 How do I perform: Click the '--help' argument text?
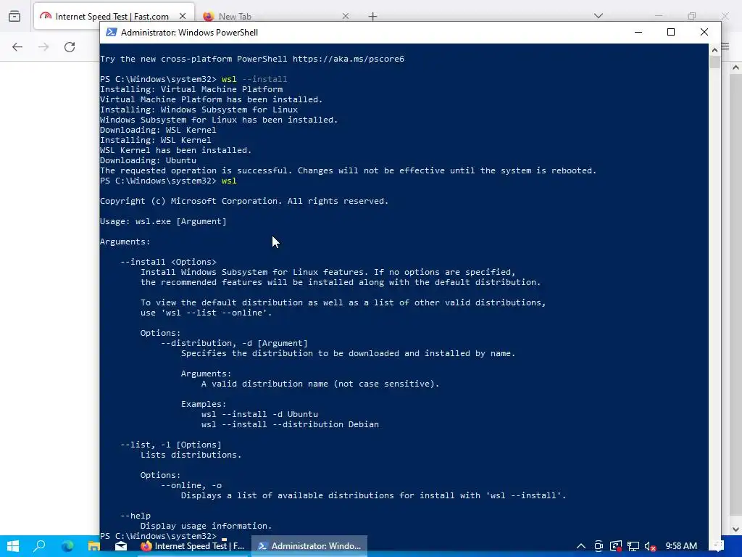point(136,516)
